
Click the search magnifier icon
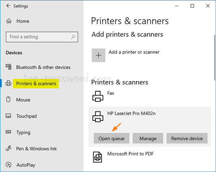click(x=73, y=37)
